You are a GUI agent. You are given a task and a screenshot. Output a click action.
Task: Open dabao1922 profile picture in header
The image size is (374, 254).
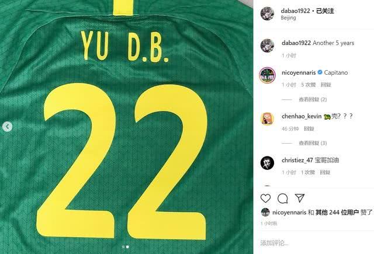[267, 13]
